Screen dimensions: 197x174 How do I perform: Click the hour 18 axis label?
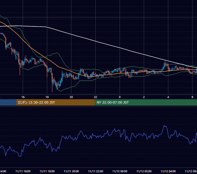click(x=47, y=97)
